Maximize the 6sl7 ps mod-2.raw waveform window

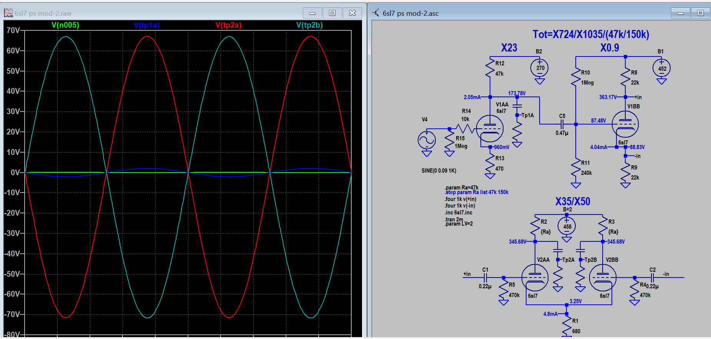click(332, 13)
